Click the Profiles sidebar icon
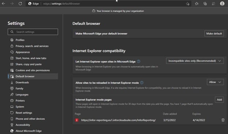Viewport: 228px width, 134px height. tap(12, 40)
